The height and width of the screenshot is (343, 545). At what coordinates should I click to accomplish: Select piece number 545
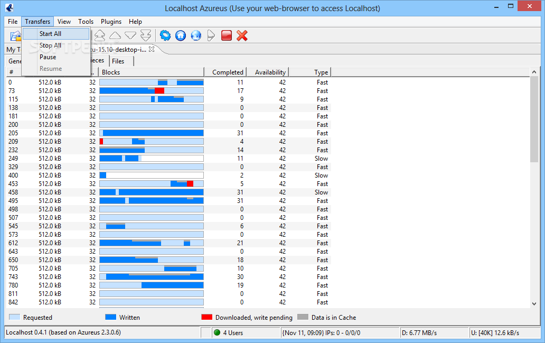[13, 226]
